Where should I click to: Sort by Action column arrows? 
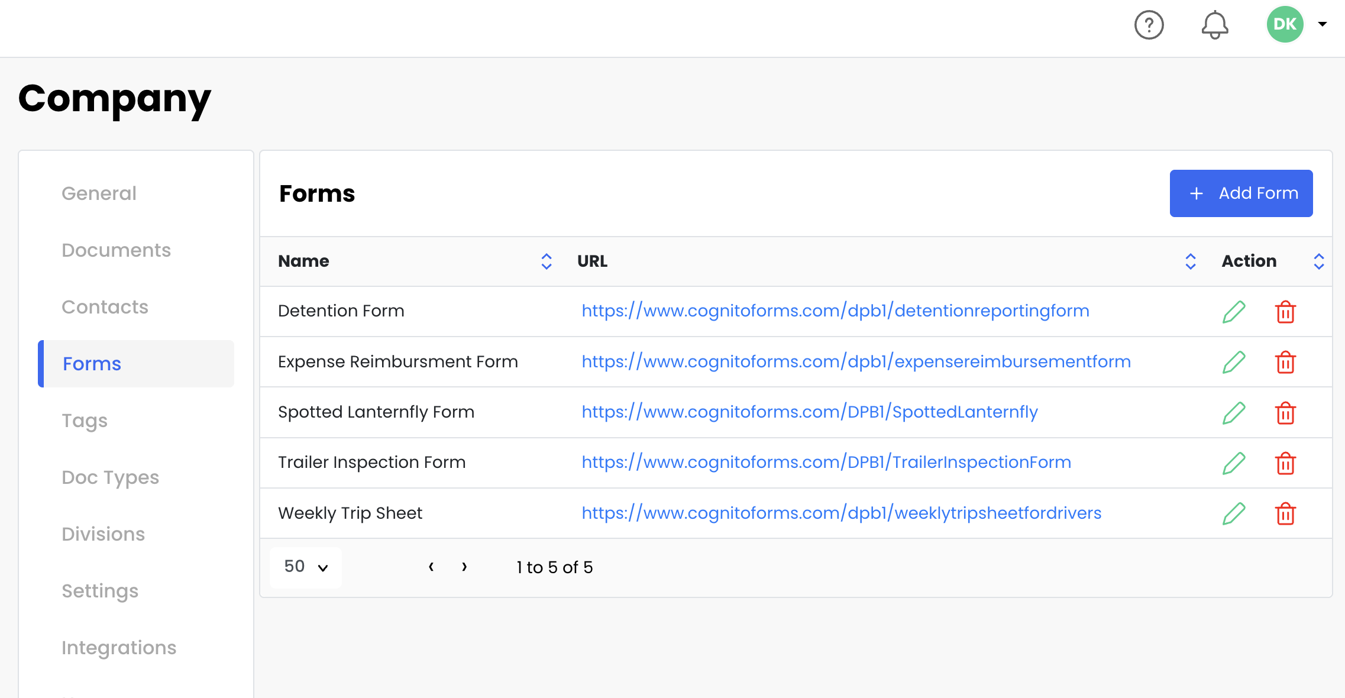coord(1318,261)
